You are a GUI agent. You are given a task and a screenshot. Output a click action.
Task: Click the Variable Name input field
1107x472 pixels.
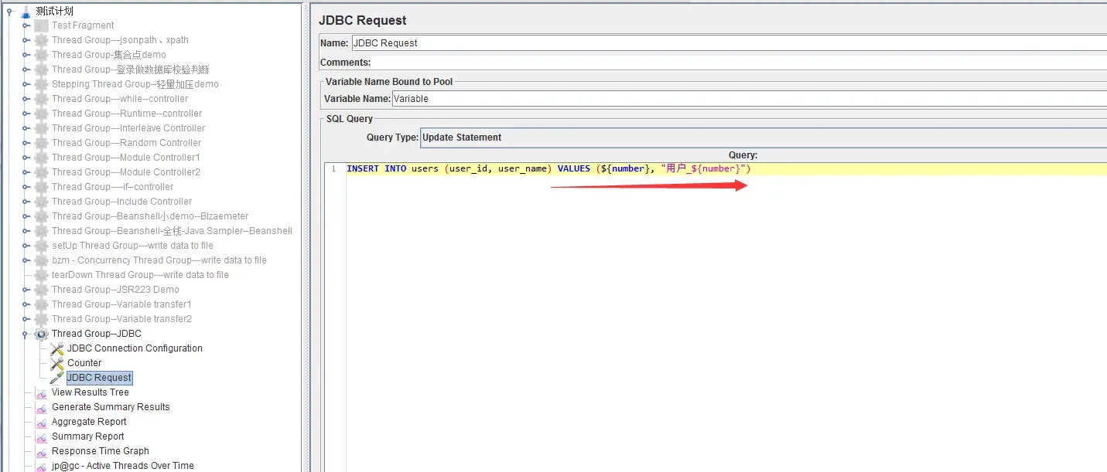pyautogui.click(x=747, y=99)
